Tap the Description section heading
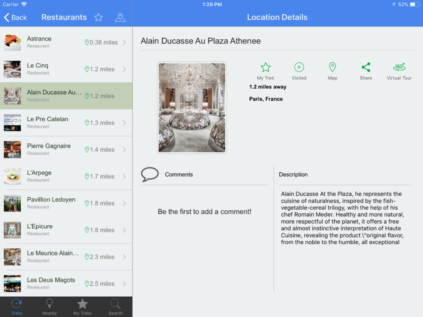This screenshot has width=423, height=317. [x=293, y=175]
